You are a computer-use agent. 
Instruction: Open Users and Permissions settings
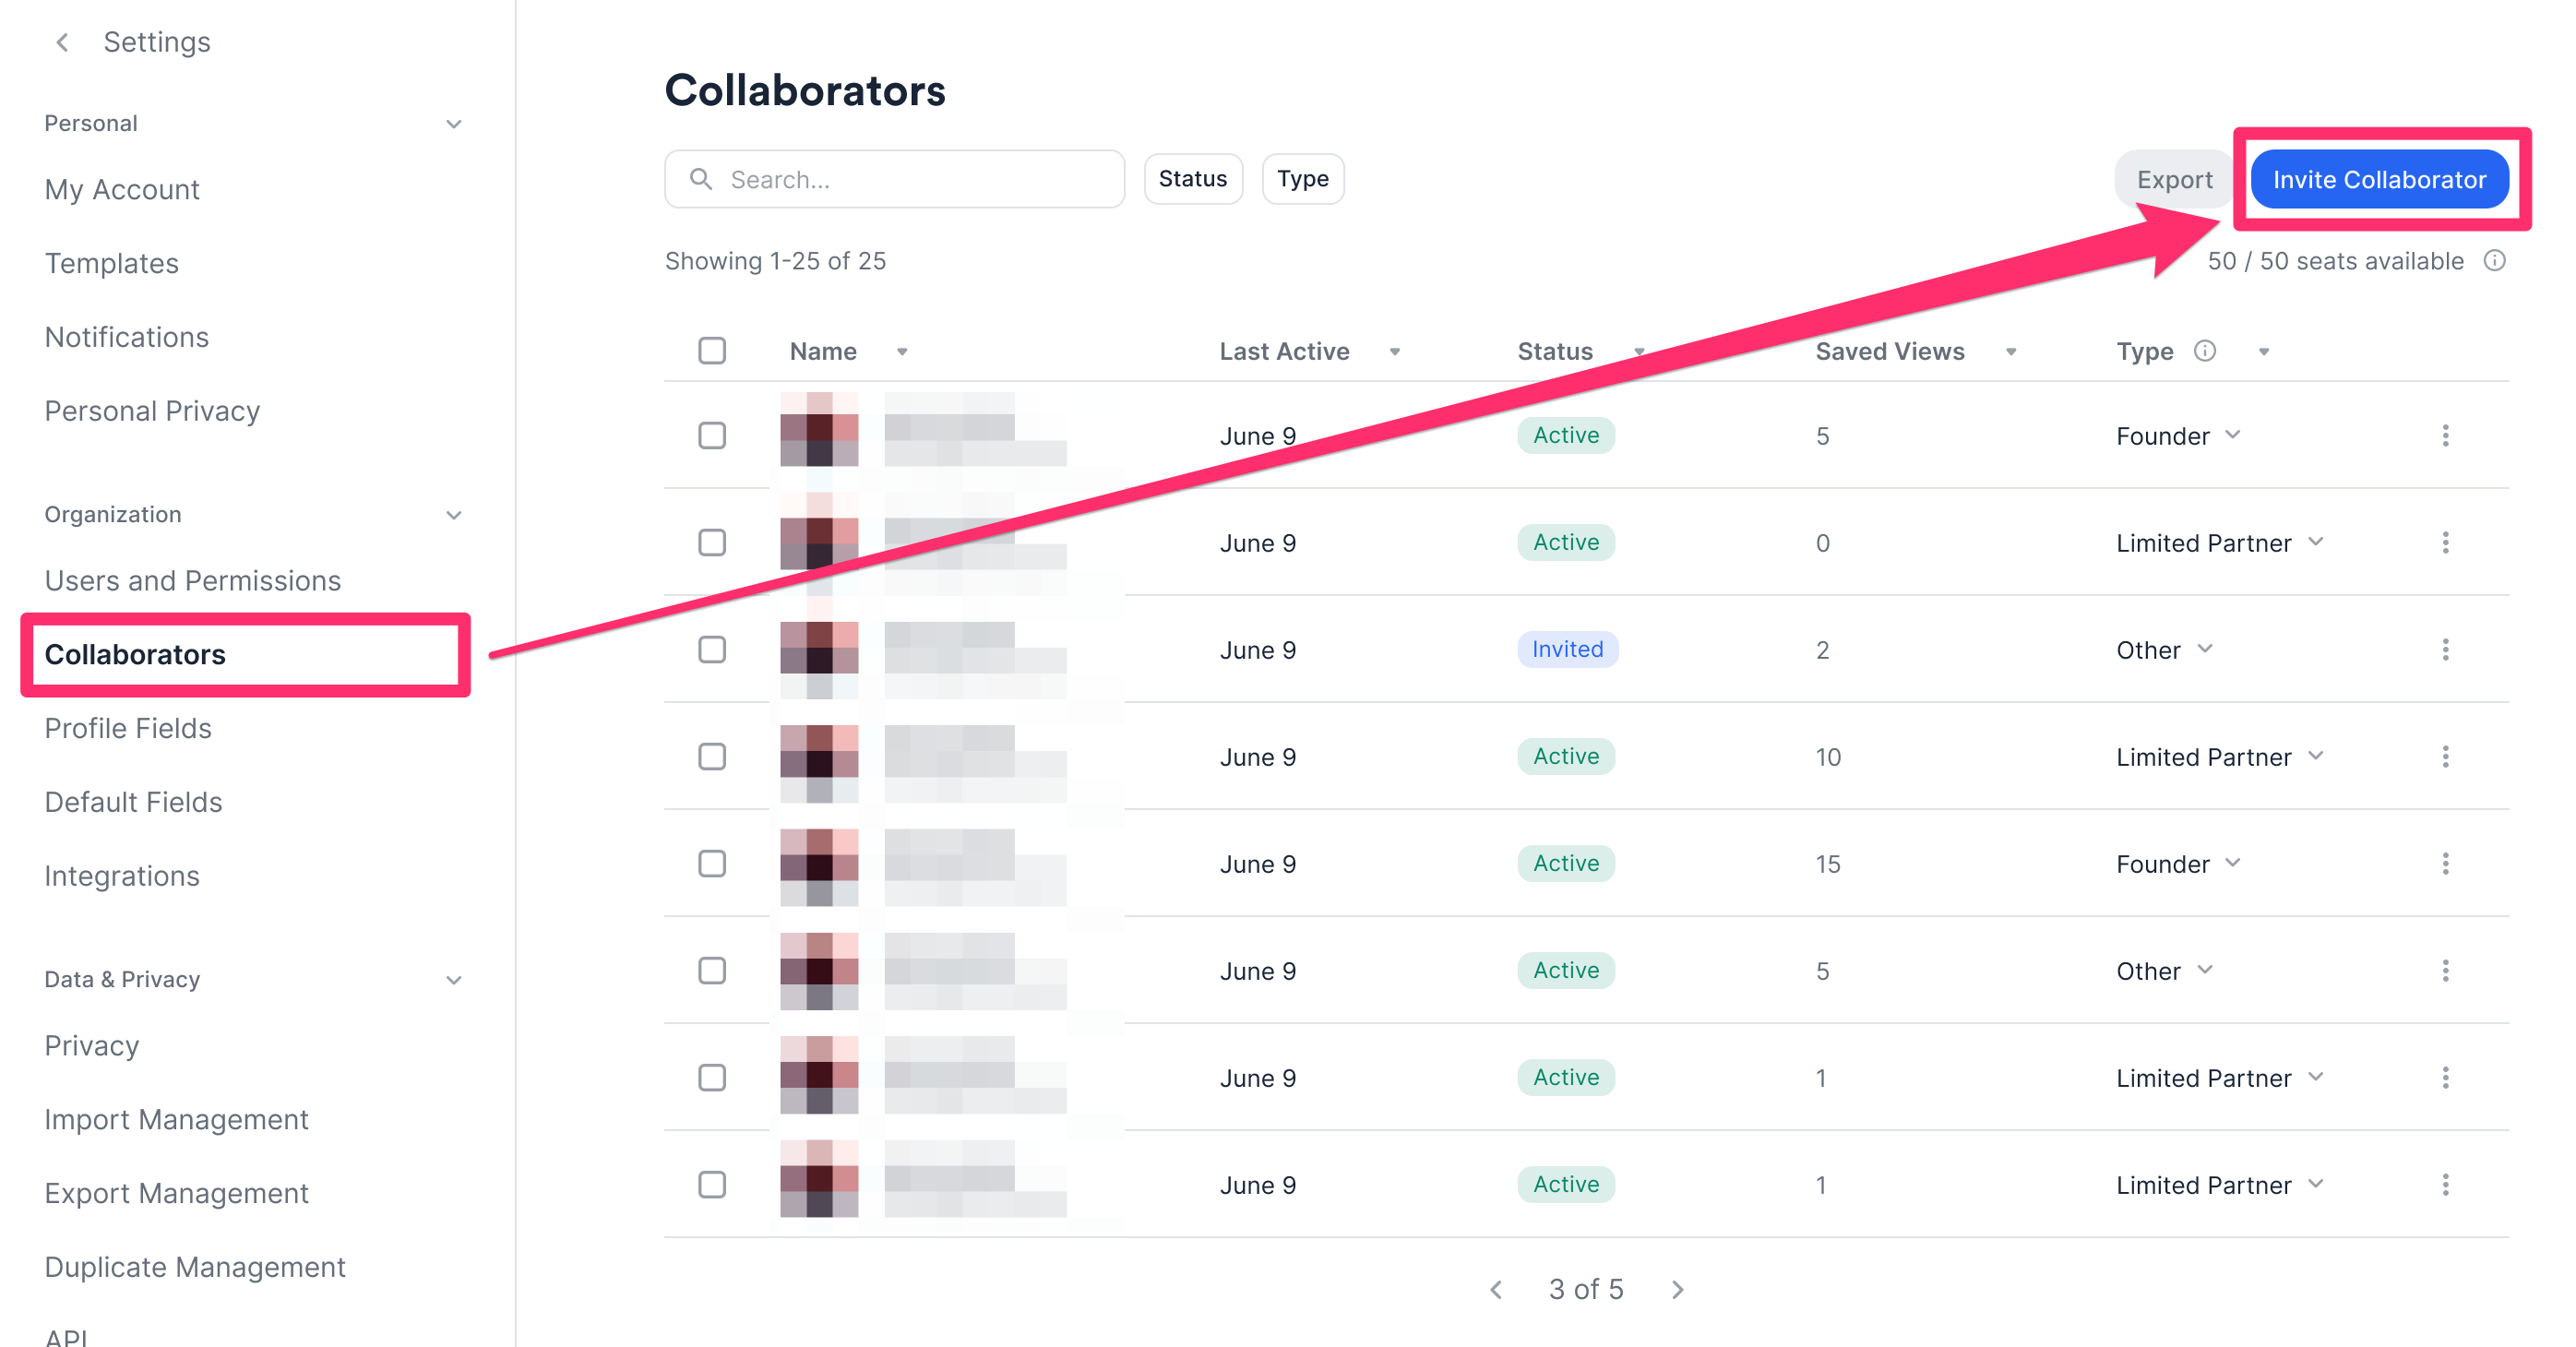pos(192,580)
